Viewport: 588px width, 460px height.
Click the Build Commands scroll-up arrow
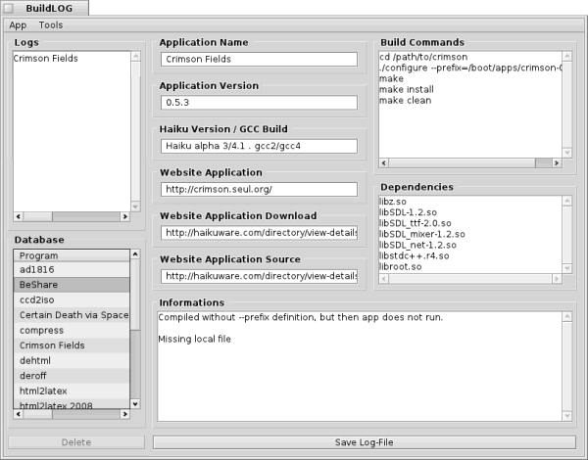[567, 57]
